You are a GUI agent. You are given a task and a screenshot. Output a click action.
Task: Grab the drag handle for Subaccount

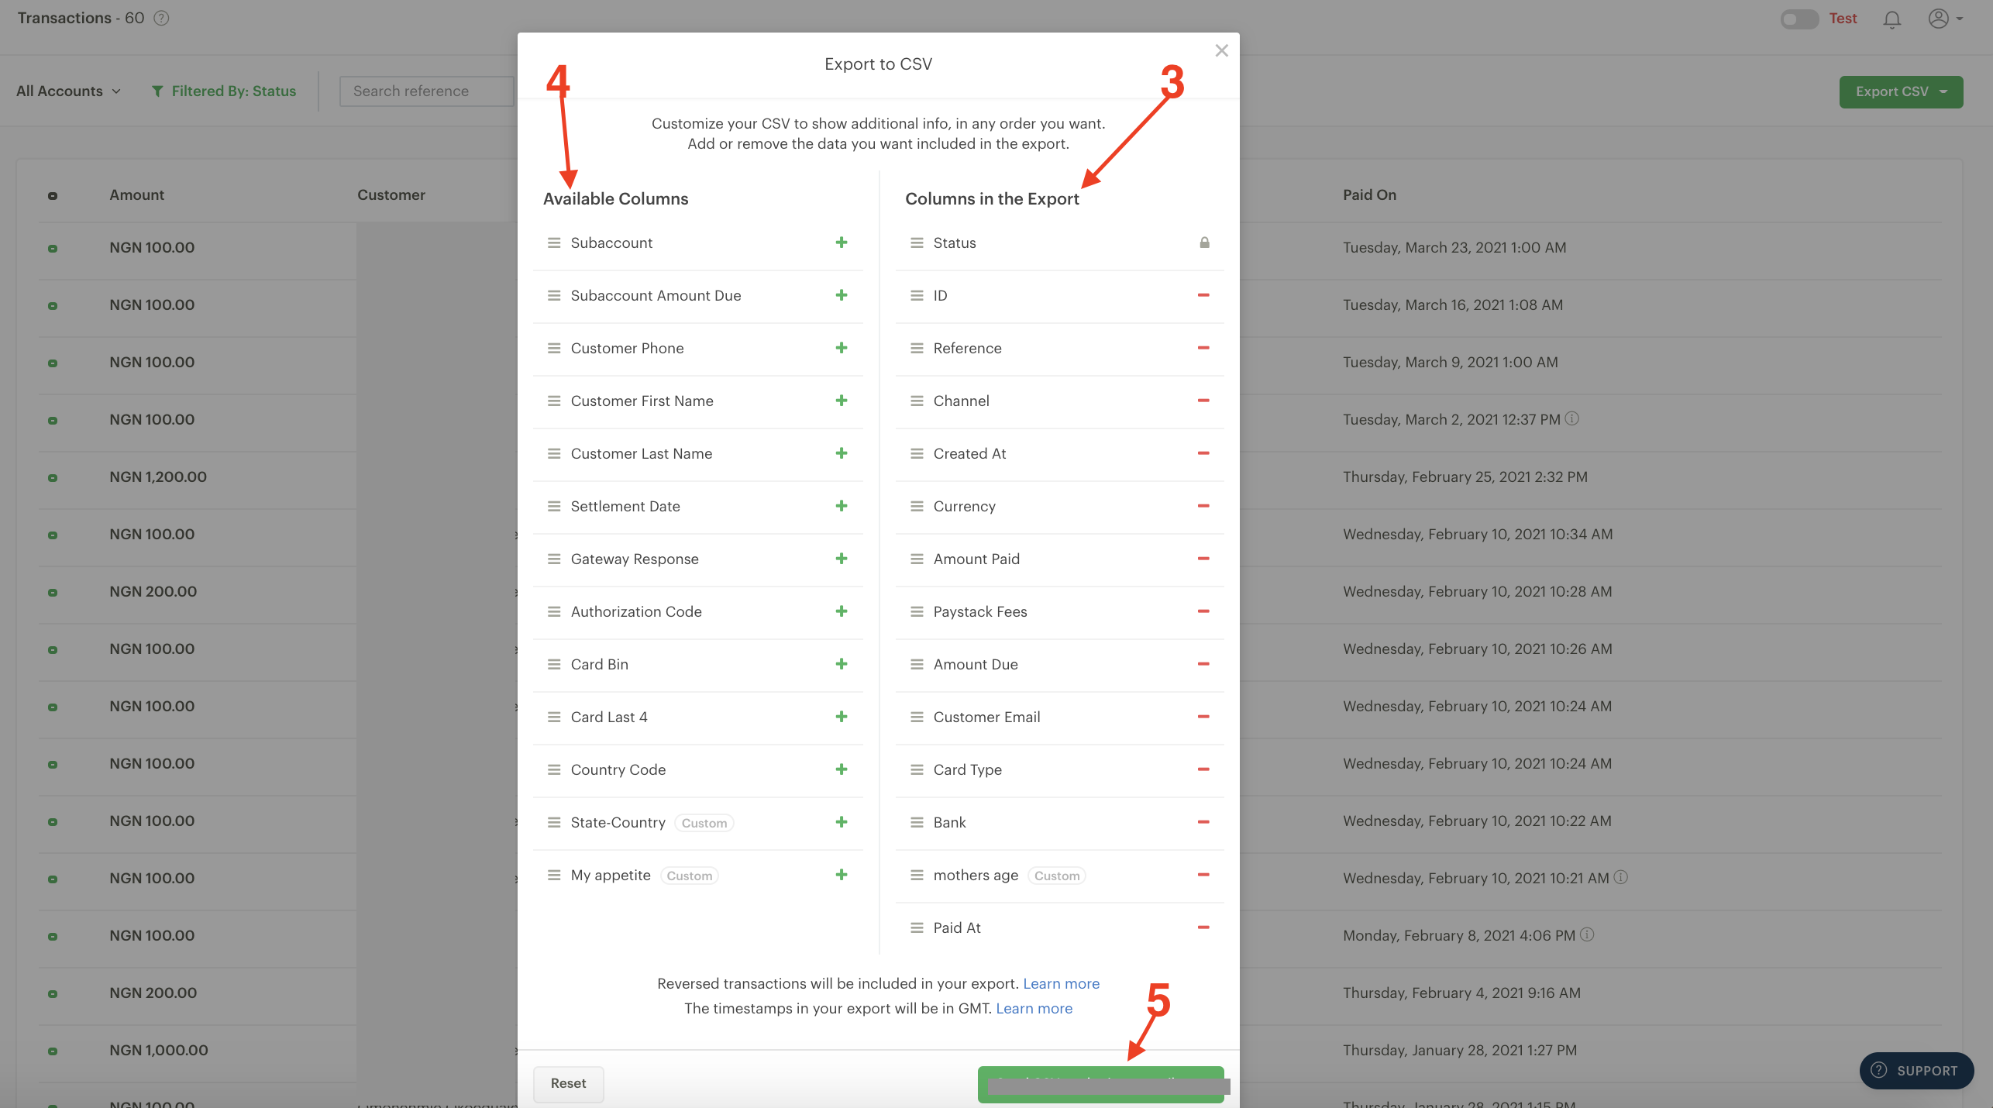click(554, 243)
